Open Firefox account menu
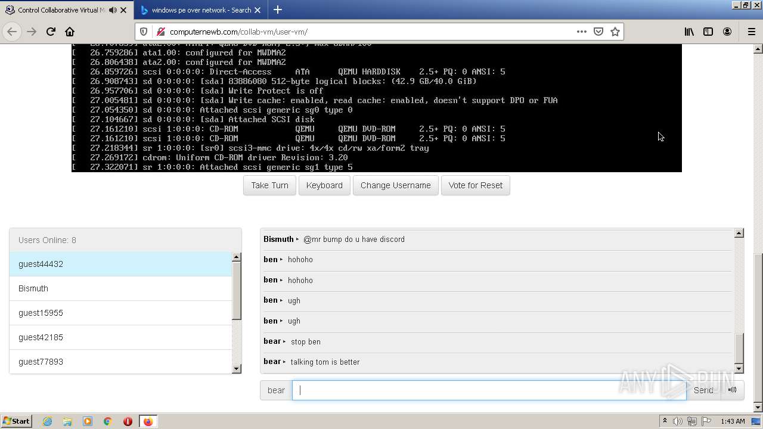763x429 pixels. click(727, 32)
